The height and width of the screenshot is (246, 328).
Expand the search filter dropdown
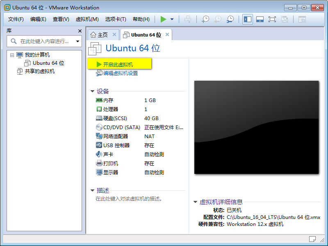[78, 41]
